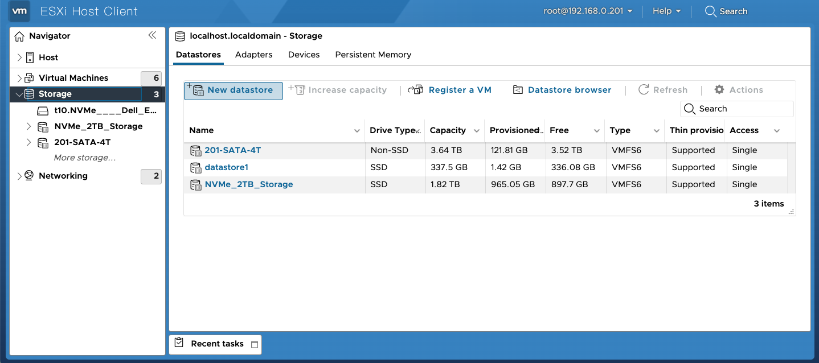The image size is (819, 363).
Task: Click the Datastore browser folder icon
Action: coord(518,90)
